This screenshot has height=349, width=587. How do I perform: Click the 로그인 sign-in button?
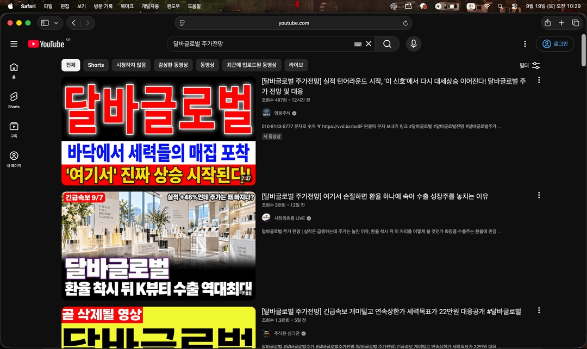pyautogui.click(x=555, y=44)
